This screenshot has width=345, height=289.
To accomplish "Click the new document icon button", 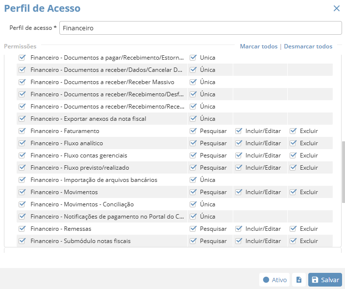I will pos(299,280).
